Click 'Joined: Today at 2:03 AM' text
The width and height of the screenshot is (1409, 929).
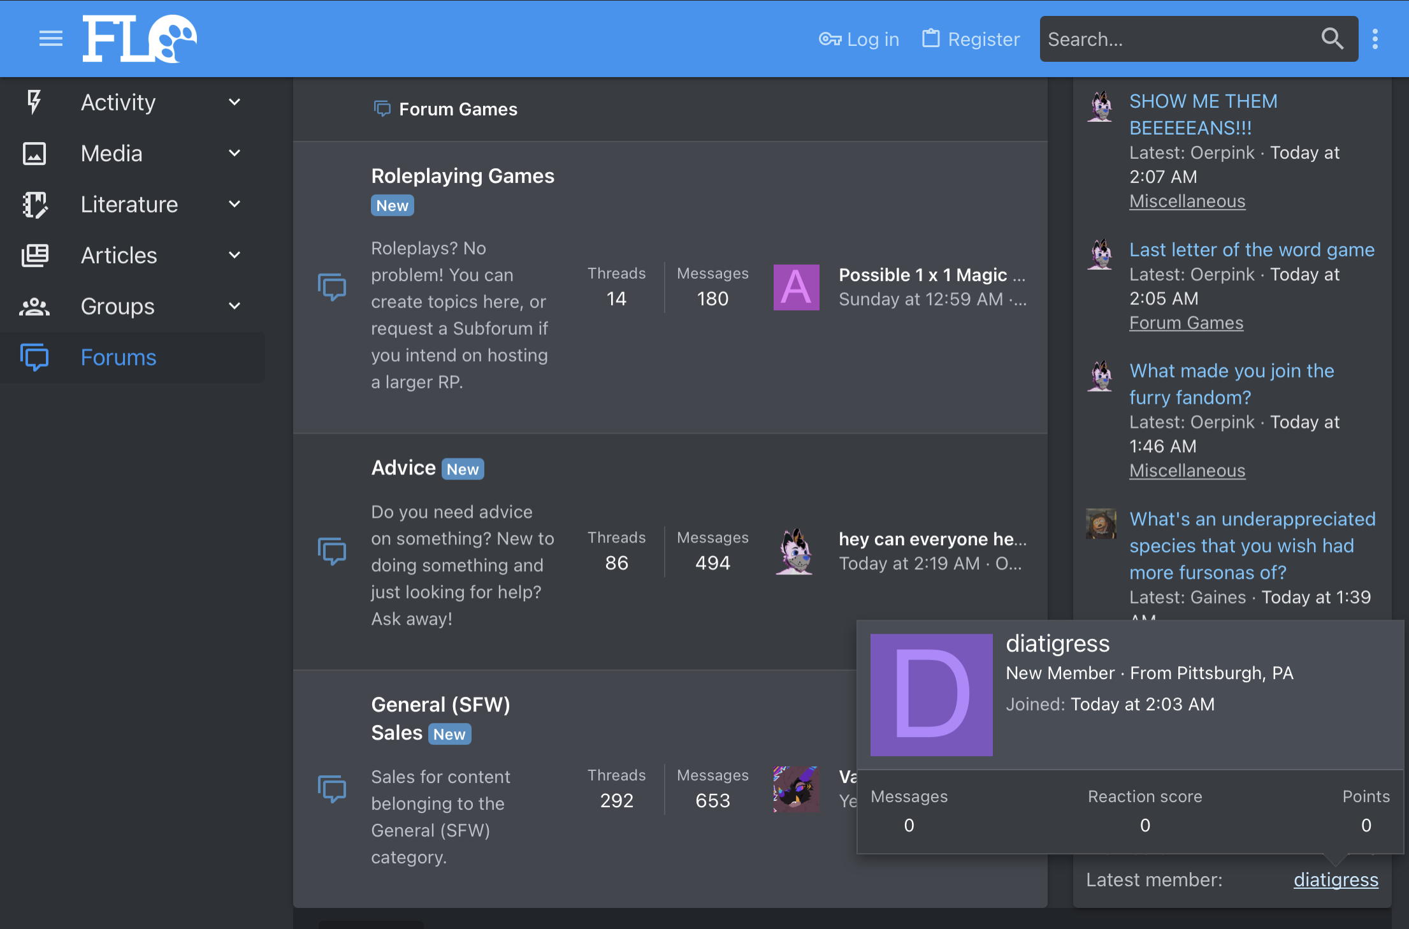click(x=1110, y=705)
